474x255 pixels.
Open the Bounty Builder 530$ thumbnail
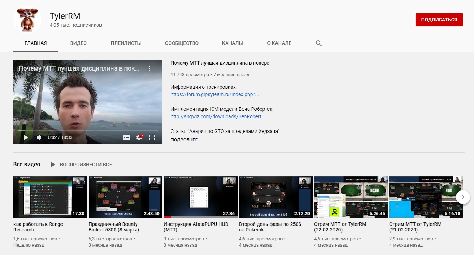(x=125, y=197)
